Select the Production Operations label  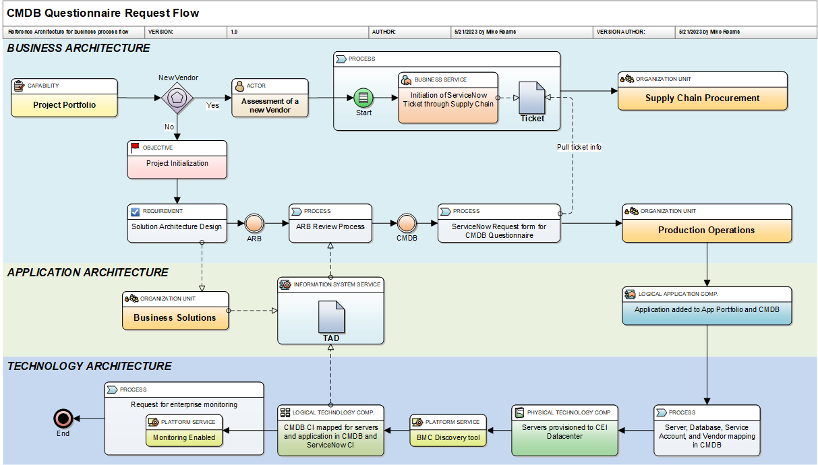707,230
